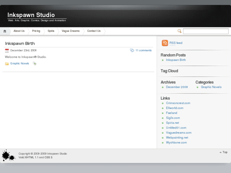Click the small up arrow beside Top
This screenshot has height=173, width=231.
(221, 152)
